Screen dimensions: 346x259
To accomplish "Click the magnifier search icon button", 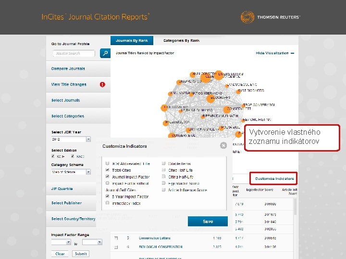I will (105, 53).
